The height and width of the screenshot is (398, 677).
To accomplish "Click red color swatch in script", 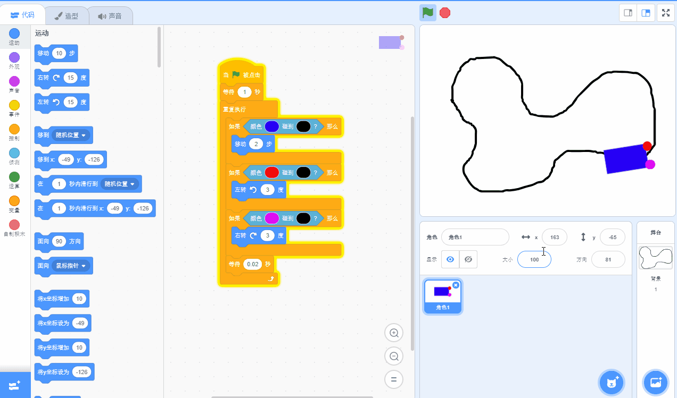I will tap(272, 172).
